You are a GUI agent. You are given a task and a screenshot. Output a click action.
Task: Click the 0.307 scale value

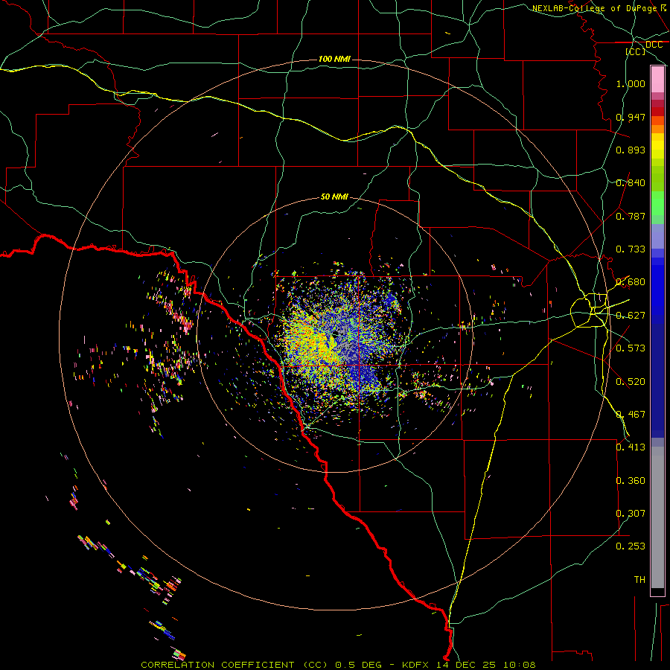pos(631,514)
